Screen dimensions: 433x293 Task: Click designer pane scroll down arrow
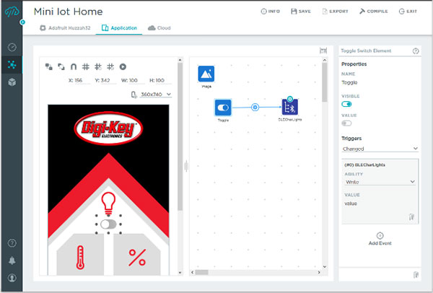pyautogui.click(x=180, y=272)
